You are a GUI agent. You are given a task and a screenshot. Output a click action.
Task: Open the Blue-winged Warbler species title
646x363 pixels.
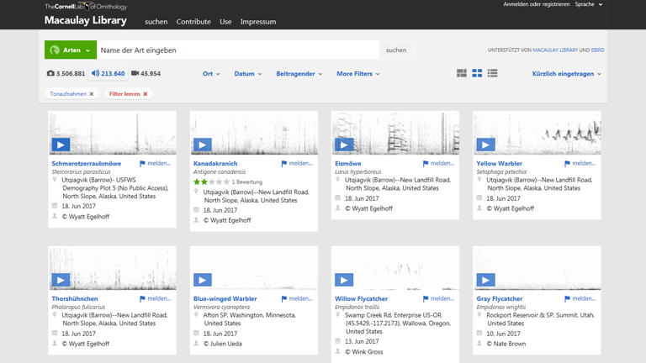[x=225, y=299]
